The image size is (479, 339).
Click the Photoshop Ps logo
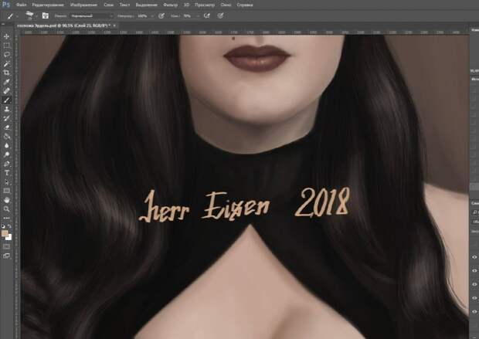coord(6,5)
